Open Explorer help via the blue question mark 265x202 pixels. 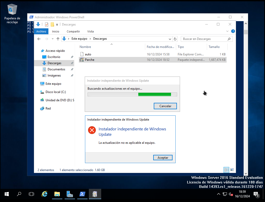[x=233, y=31]
